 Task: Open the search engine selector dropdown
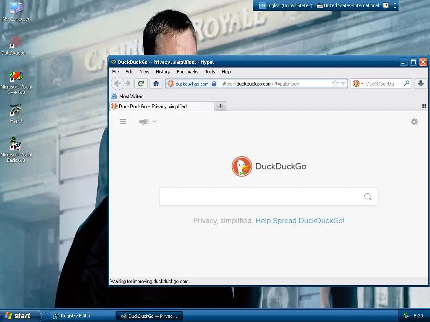pos(358,83)
